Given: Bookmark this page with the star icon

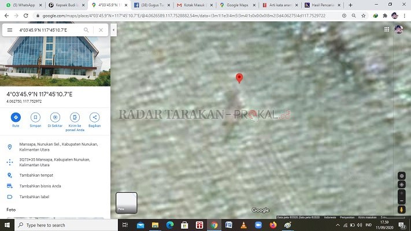Looking at the screenshot, I should tap(363, 16).
